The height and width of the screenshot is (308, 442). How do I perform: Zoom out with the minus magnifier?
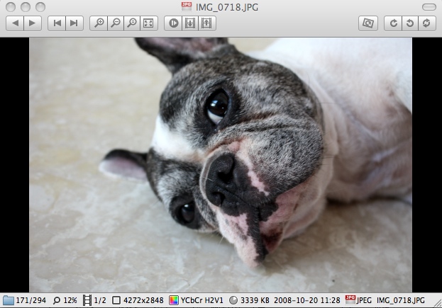click(x=116, y=23)
